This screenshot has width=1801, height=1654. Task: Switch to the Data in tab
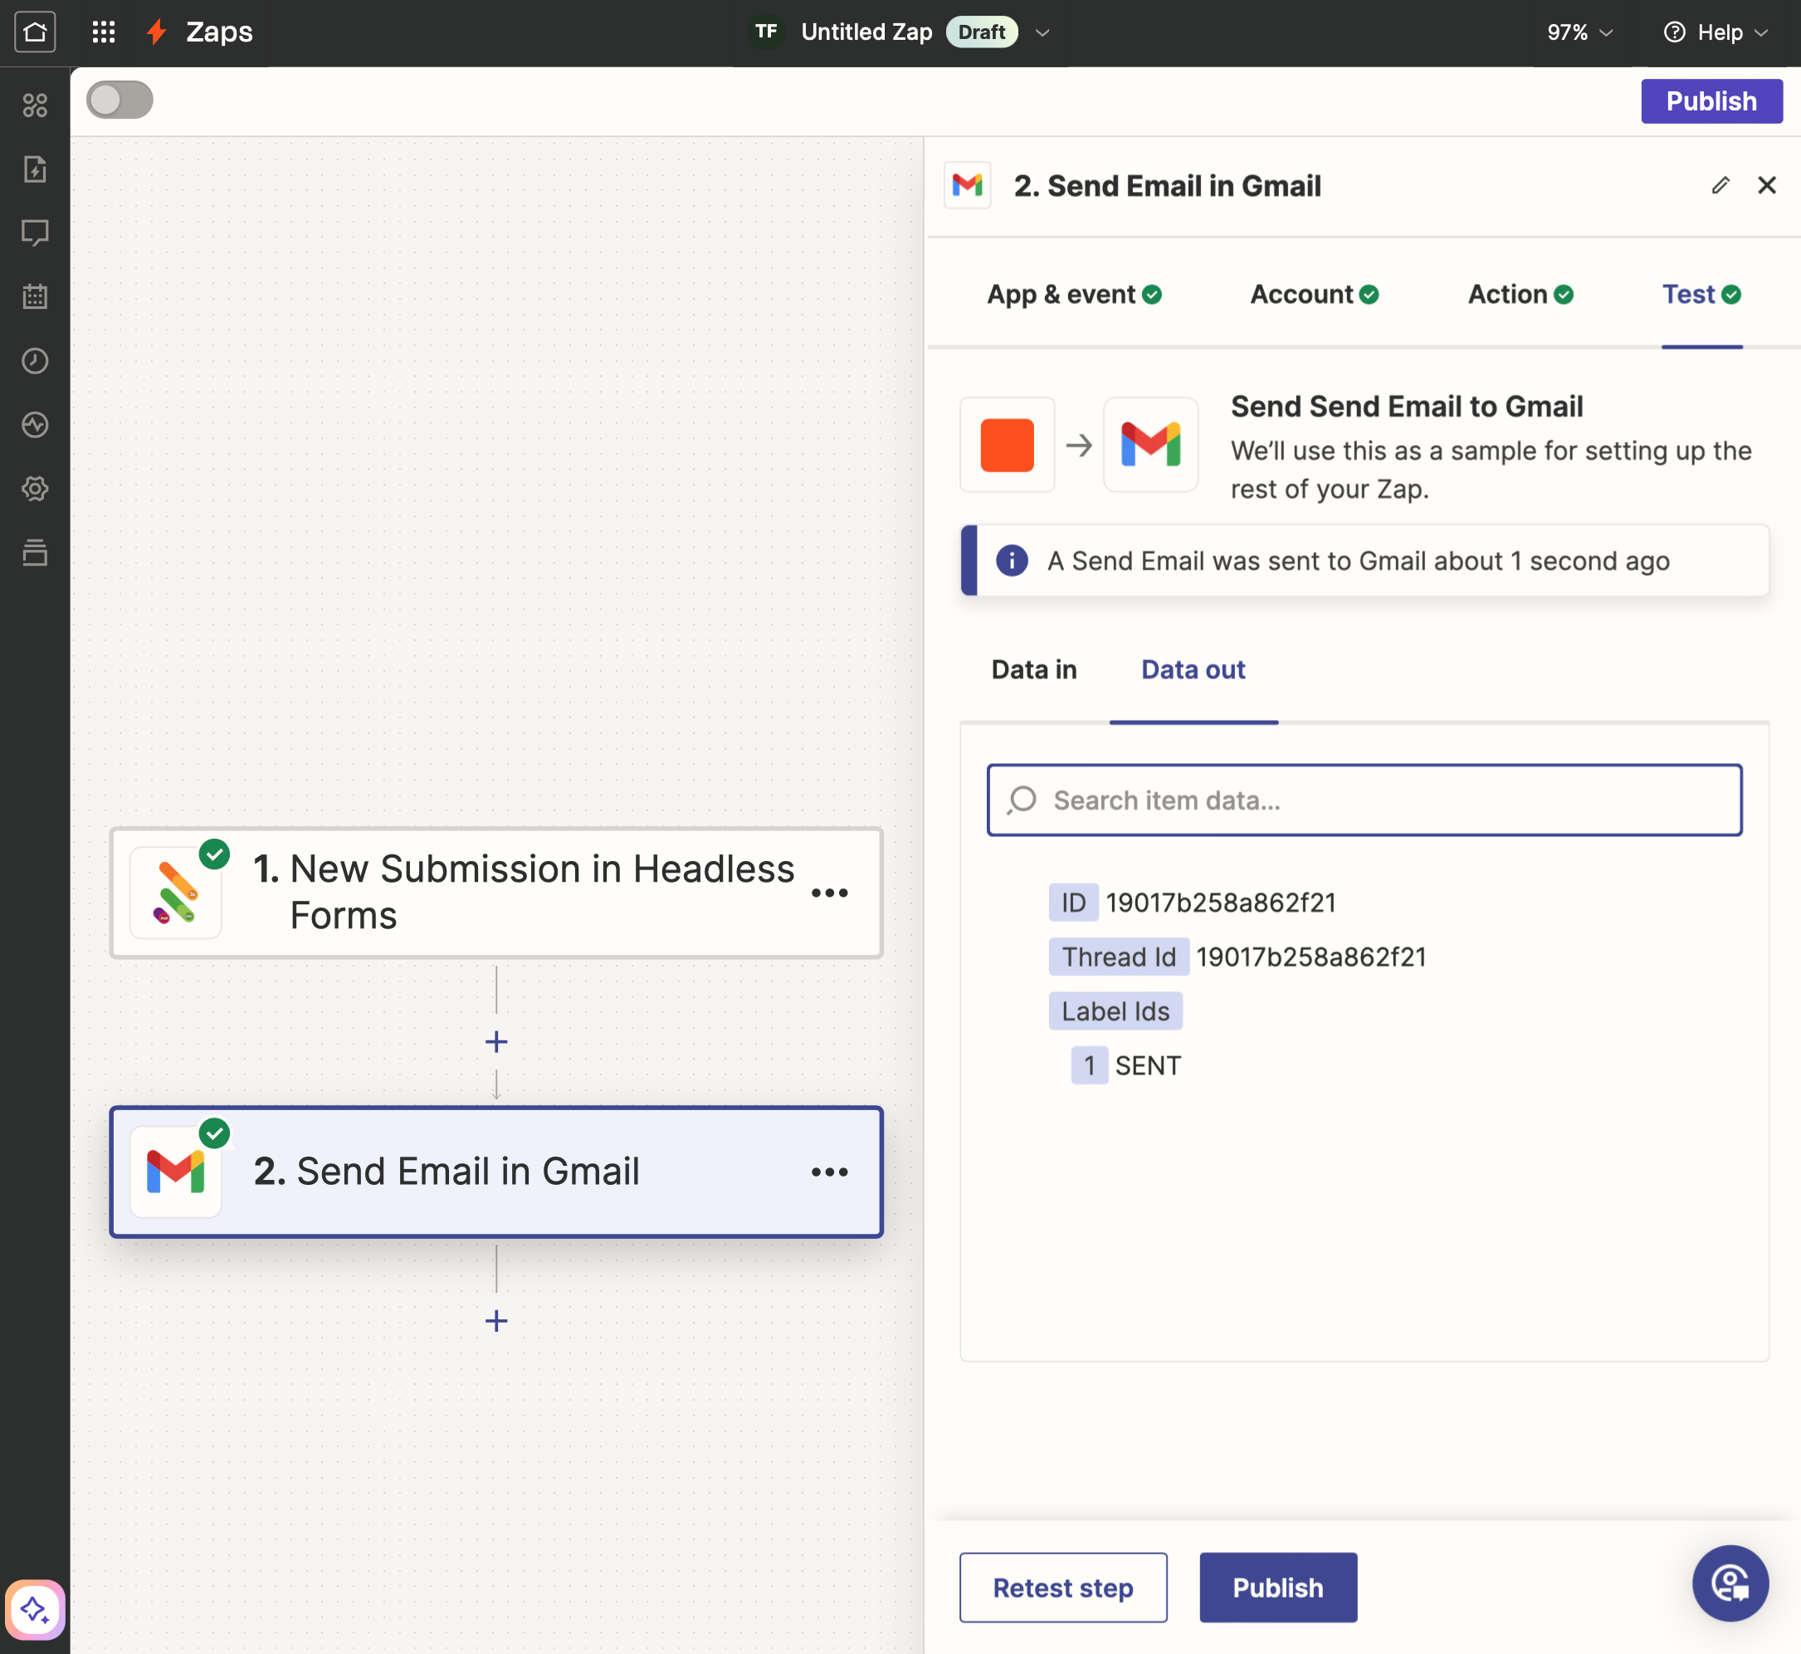point(1034,670)
